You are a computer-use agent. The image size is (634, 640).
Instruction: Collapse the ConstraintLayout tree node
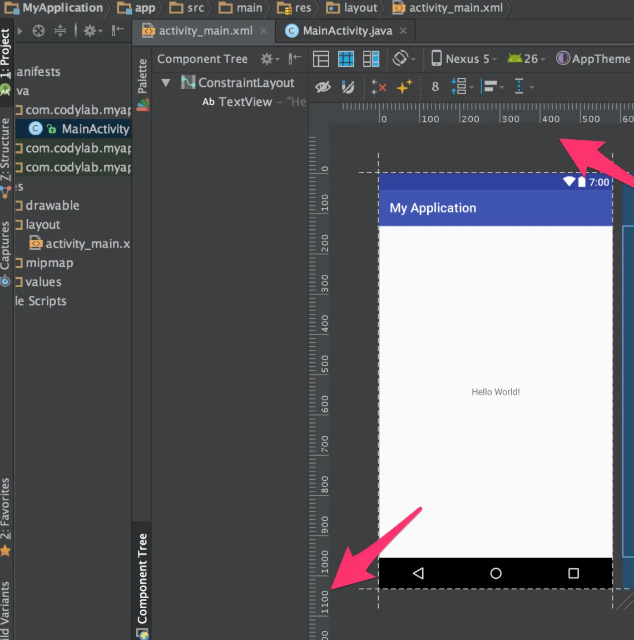point(166,83)
